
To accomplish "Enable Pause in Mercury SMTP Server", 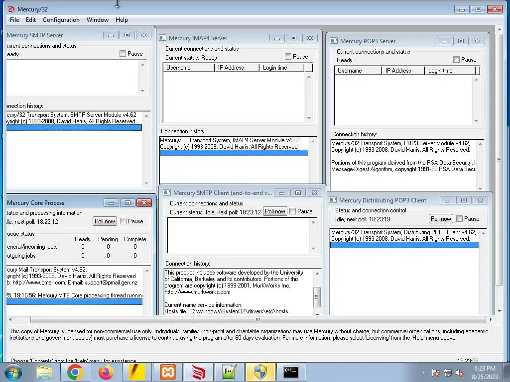I will click(123, 54).
